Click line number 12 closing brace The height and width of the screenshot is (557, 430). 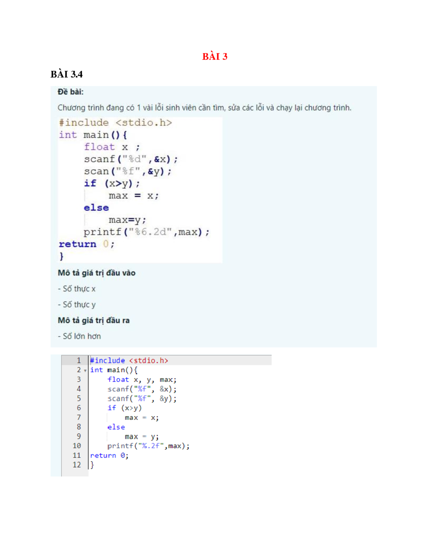(x=77, y=464)
